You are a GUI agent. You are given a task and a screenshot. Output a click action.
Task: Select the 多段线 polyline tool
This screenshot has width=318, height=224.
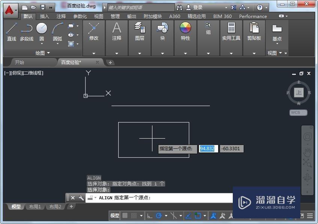click(x=27, y=32)
